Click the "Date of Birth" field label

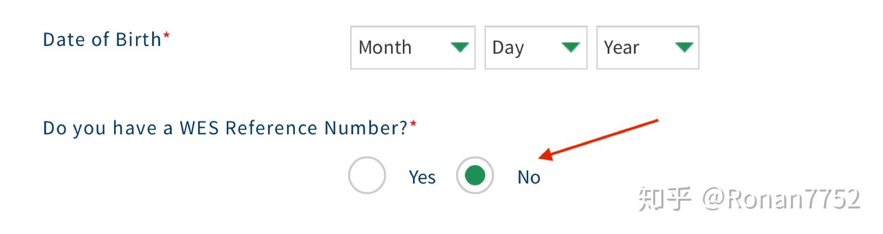pyautogui.click(x=102, y=39)
